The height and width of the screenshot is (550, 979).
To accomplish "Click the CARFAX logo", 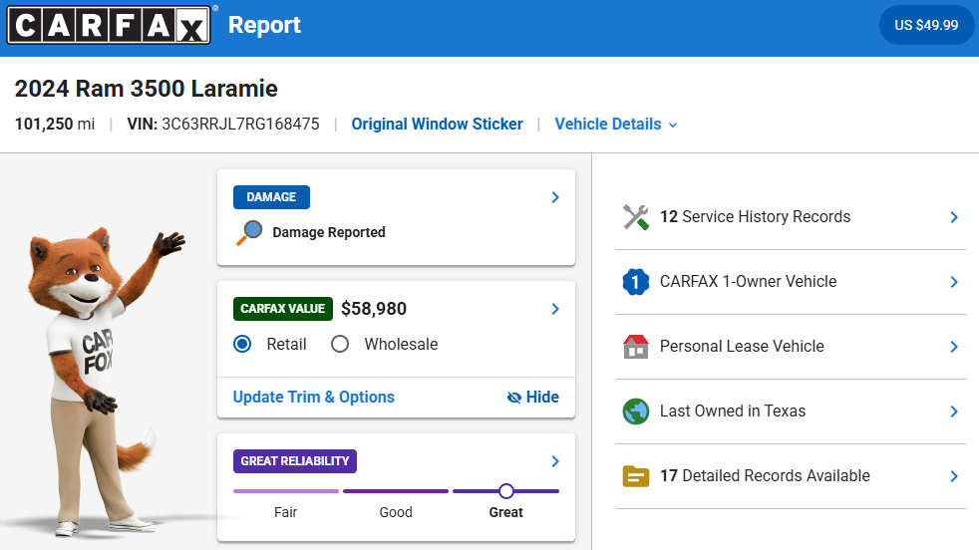I will pos(109,25).
